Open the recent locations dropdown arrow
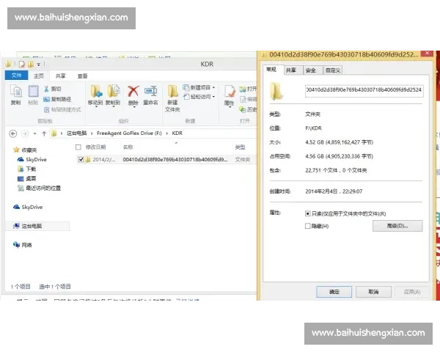Screen dimensions: 440x352 coord(34,133)
